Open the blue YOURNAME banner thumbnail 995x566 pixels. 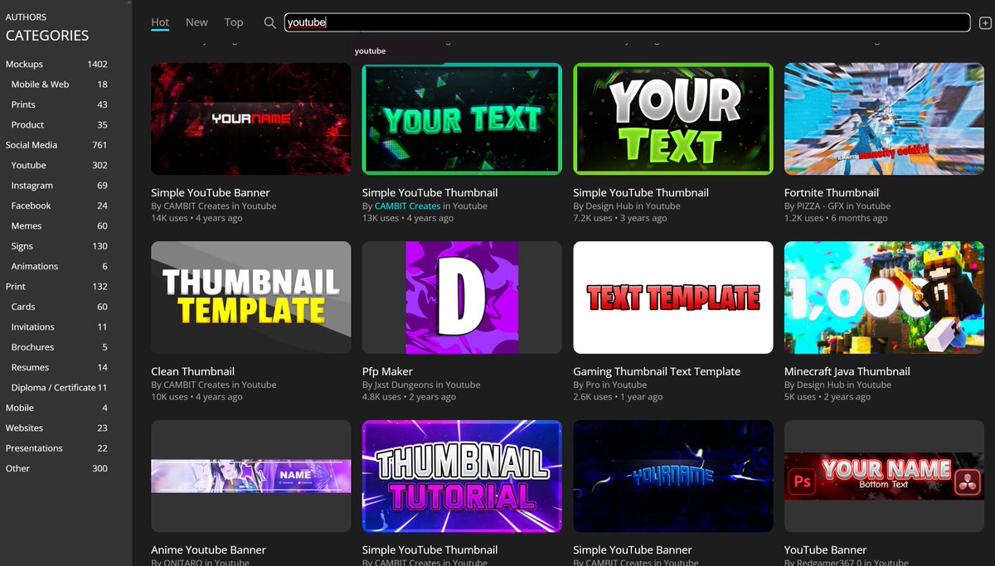tap(673, 477)
